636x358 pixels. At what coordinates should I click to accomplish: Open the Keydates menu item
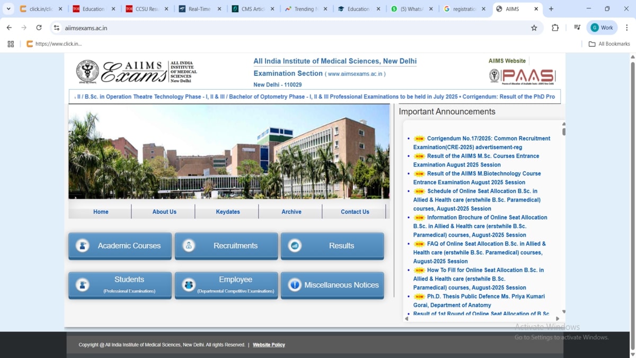[x=228, y=212]
